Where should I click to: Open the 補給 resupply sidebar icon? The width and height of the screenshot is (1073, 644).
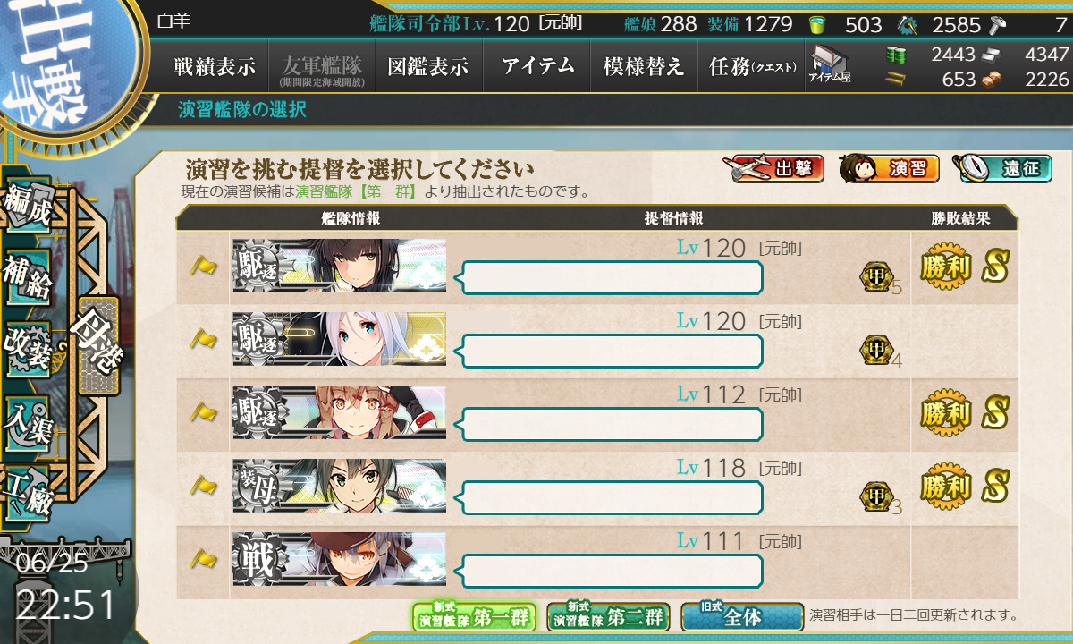coord(28,280)
